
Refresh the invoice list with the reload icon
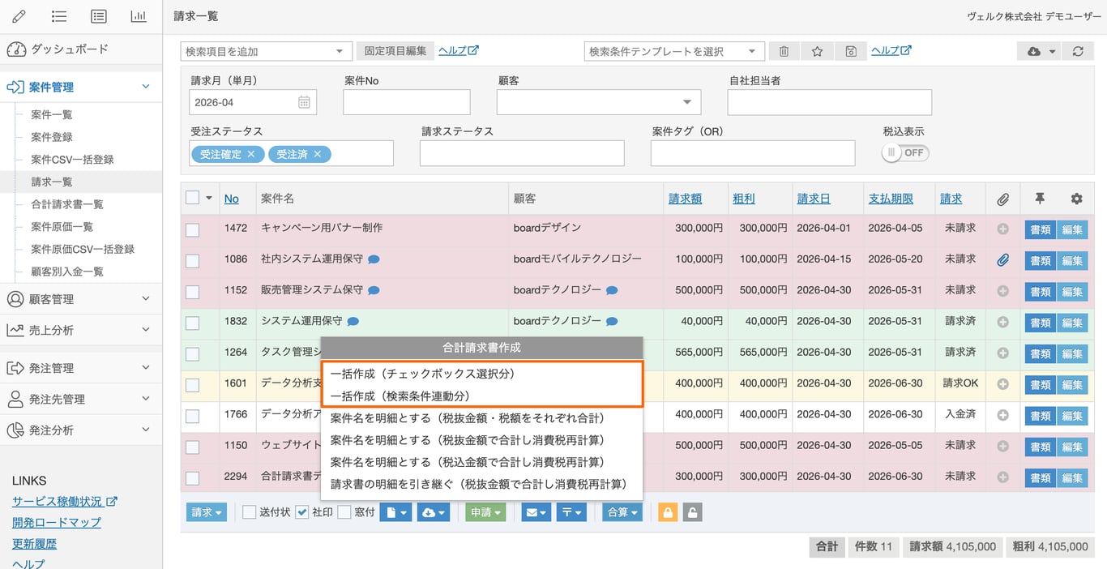click(x=1078, y=50)
